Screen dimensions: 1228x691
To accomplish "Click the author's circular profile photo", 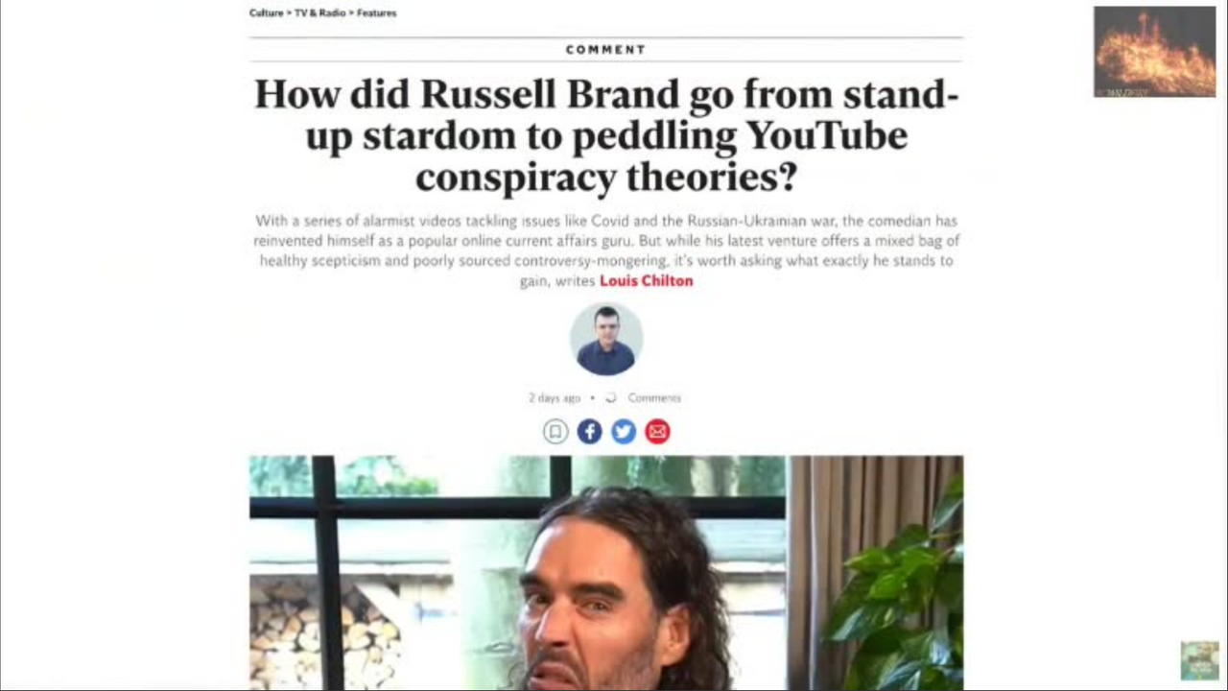I will [606, 340].
